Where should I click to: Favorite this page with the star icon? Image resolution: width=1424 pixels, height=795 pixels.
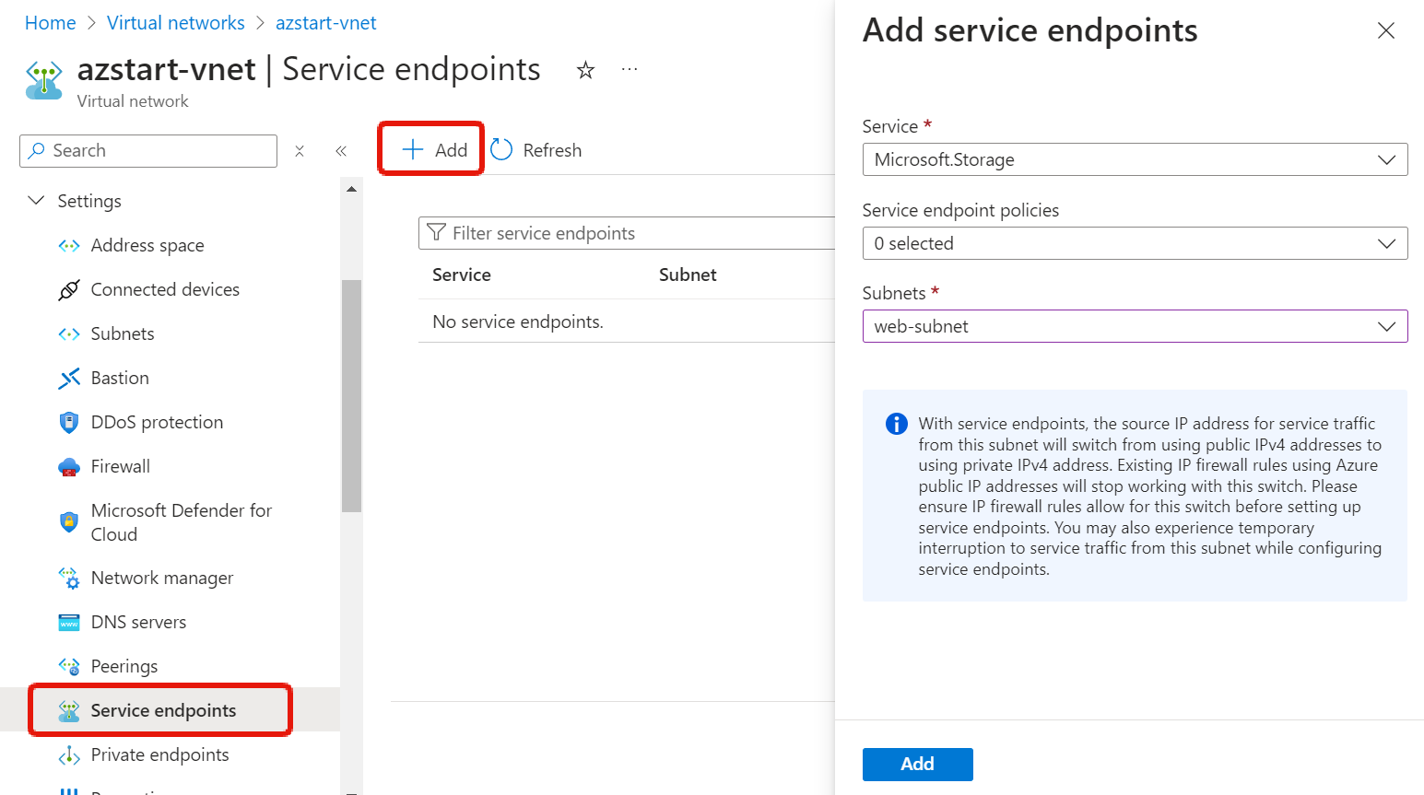tap(585, 70)
